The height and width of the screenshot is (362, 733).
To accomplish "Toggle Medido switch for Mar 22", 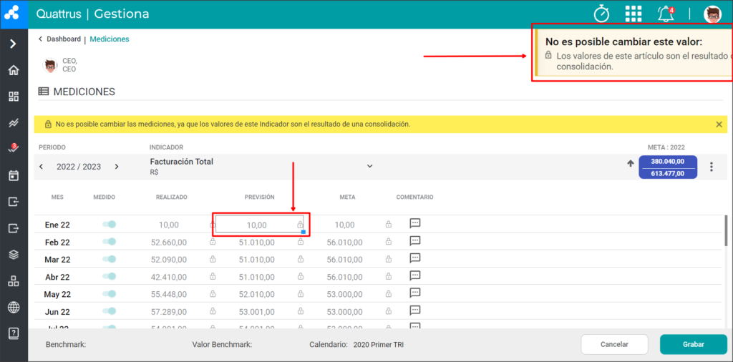I will [110, 259].
